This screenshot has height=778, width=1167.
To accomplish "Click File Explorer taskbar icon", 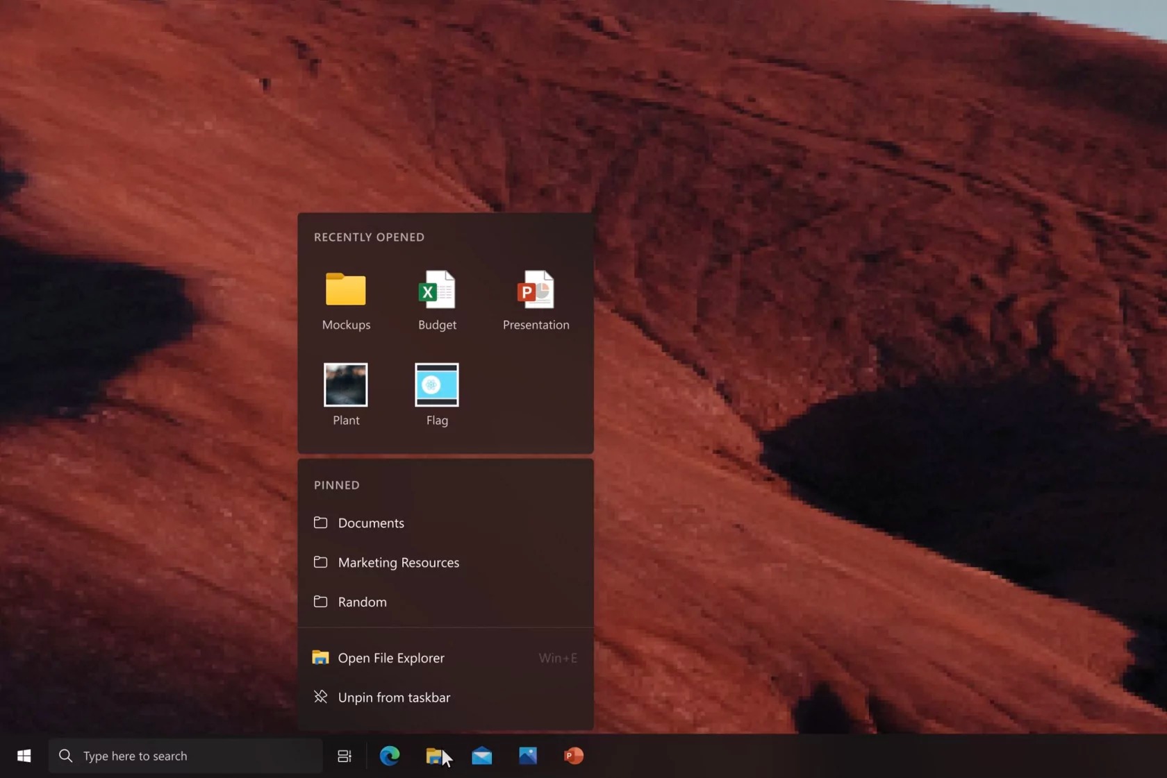I will [434, 756].
